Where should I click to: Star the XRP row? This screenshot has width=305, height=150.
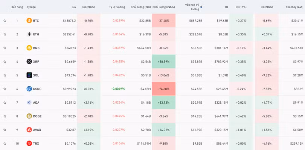5,61
